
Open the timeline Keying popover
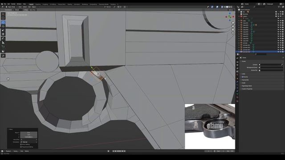16,151
